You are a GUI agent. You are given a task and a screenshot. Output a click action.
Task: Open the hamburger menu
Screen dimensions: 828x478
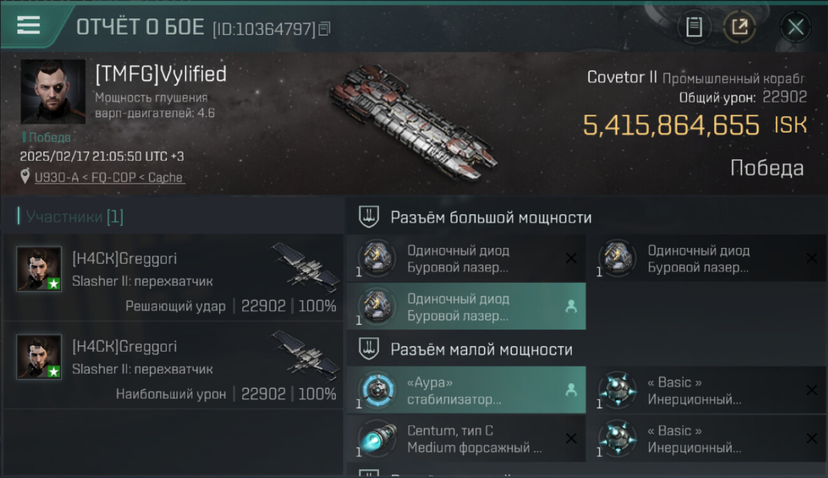(x=29, y=25)
